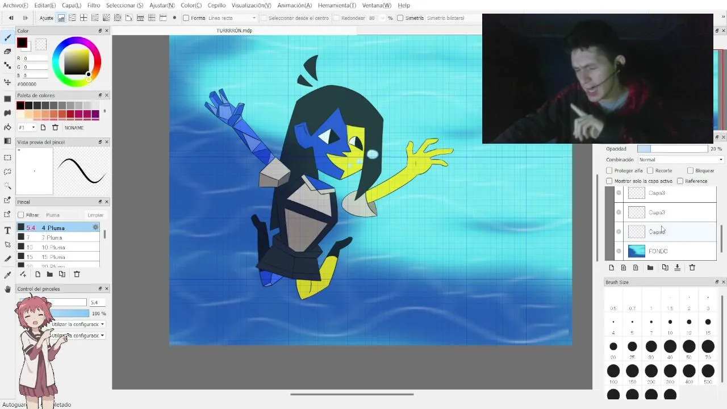Open the Capa menu
This screenshot has height=409, width=727.
[x=71, y=5]
